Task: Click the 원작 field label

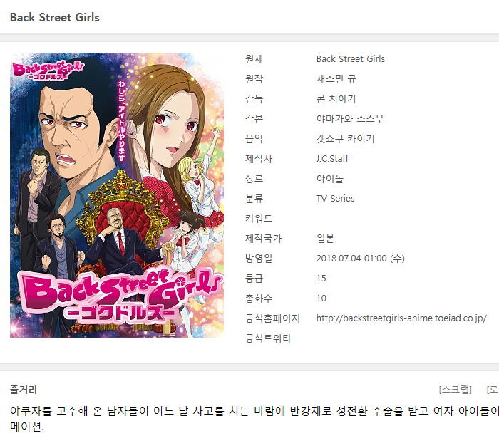Action: click(x=254, y=79)
